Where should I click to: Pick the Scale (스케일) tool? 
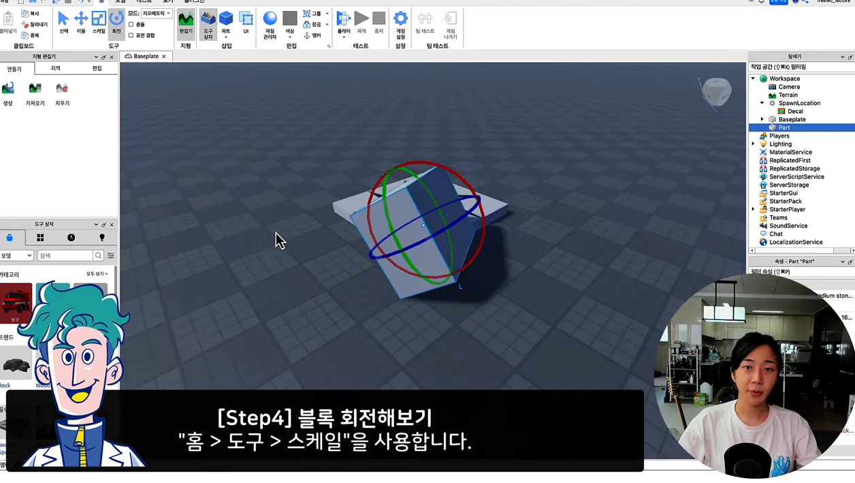99,22
